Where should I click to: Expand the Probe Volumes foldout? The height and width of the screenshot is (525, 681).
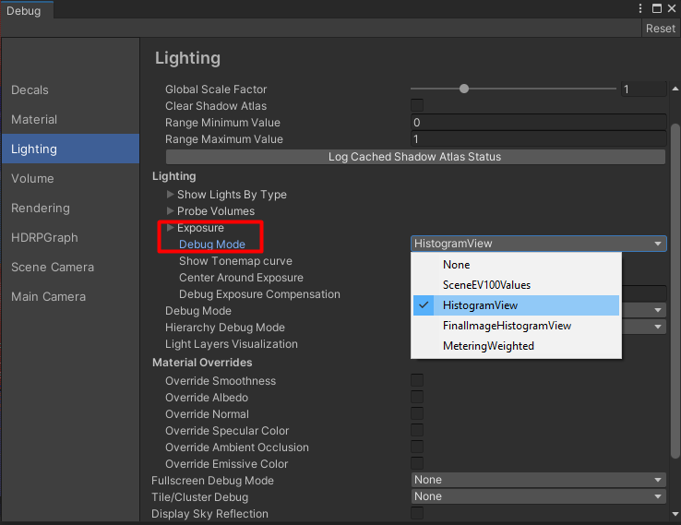point(170,210)
